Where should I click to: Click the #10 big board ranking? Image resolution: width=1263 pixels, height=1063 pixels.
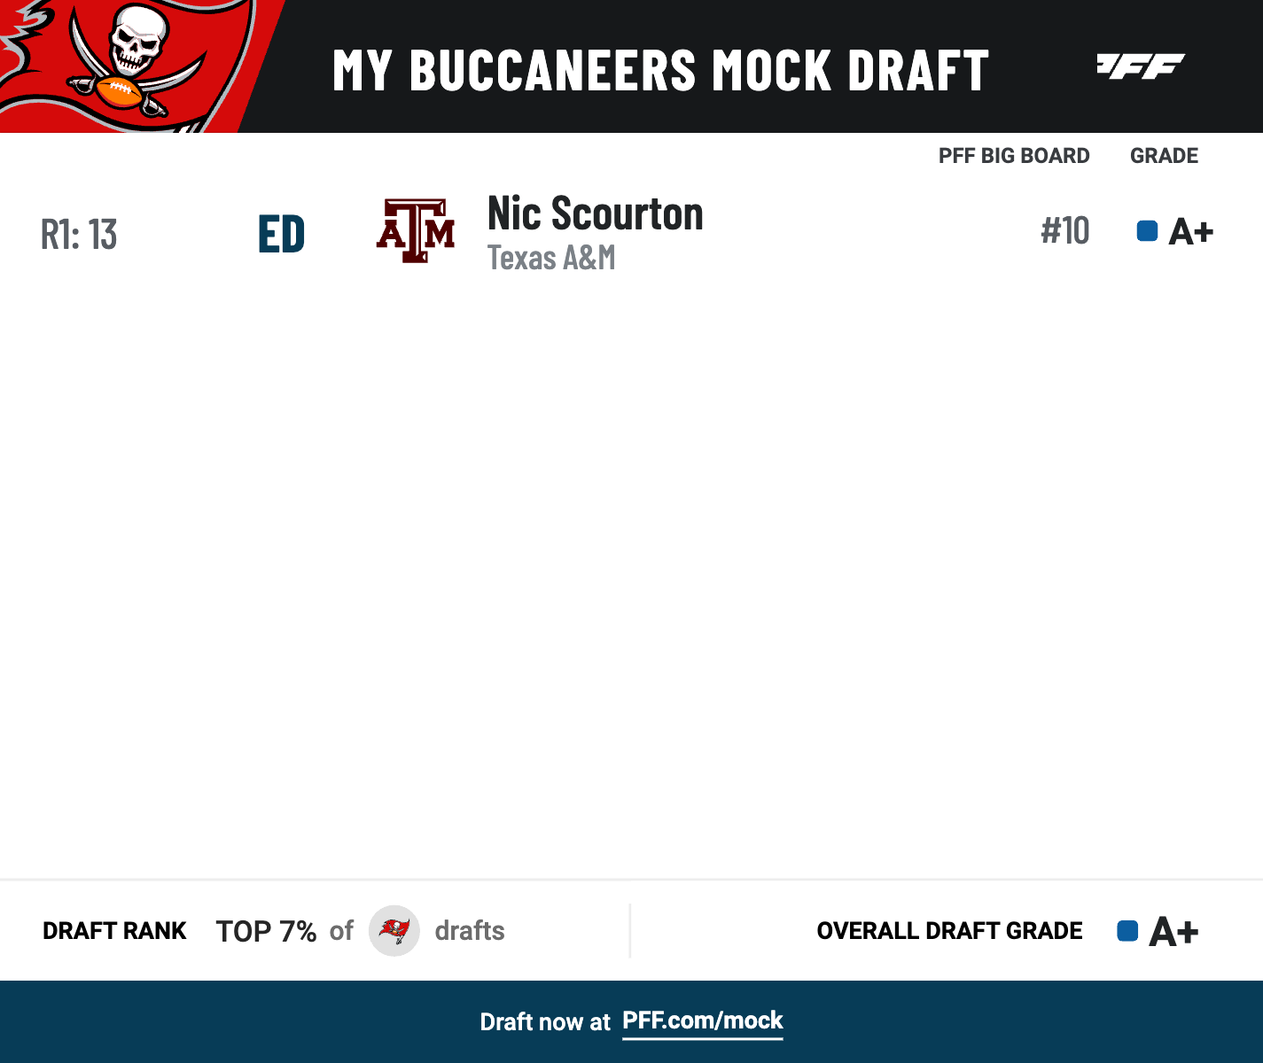click(1064, 231)
